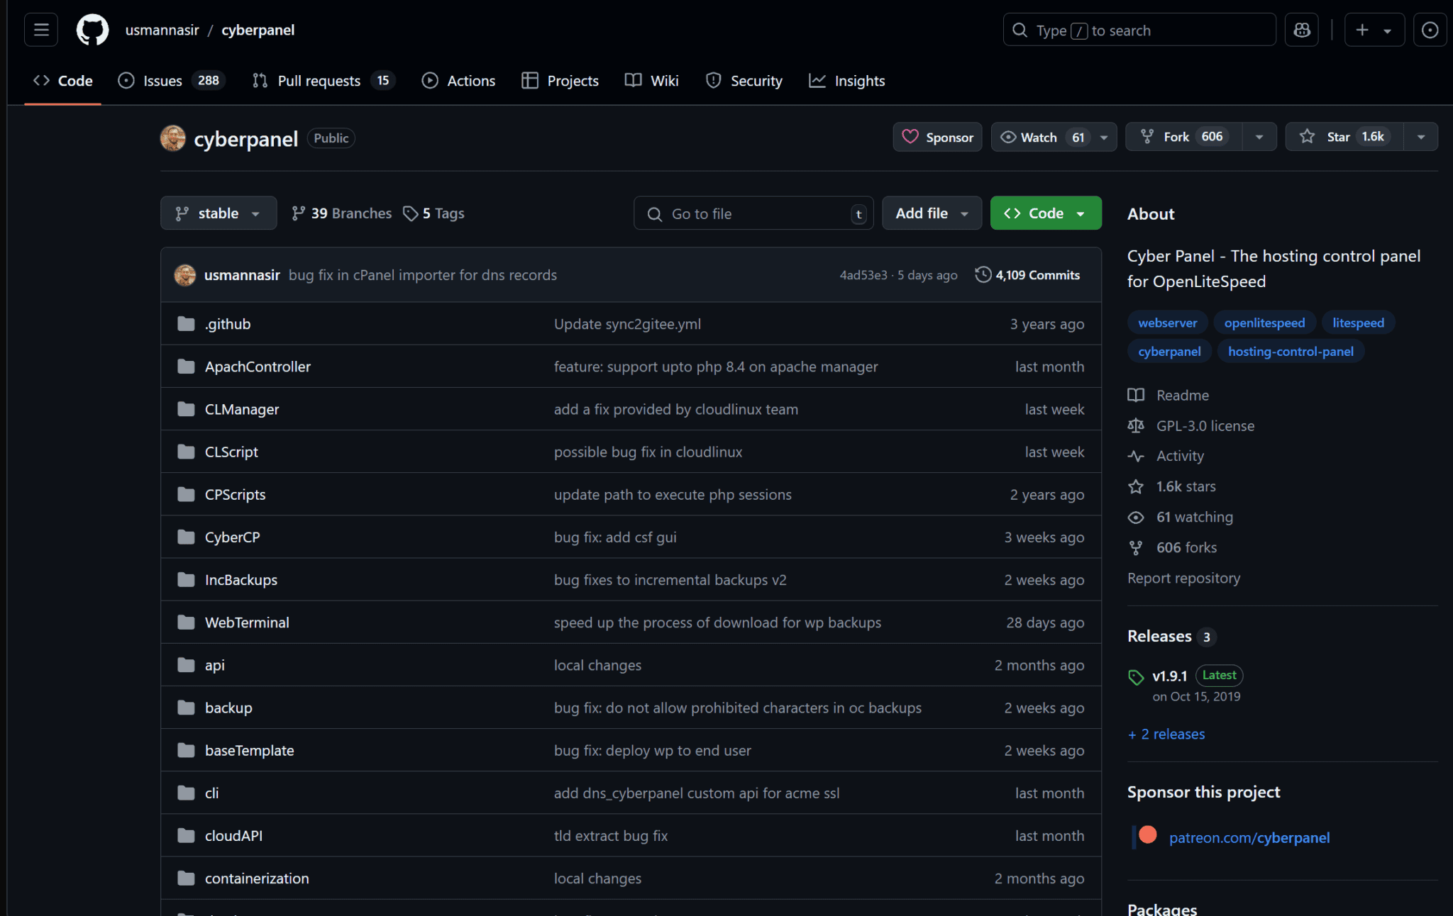Click folder icon next to containerization
1453x916 pixels.
(x=186, y=878)
